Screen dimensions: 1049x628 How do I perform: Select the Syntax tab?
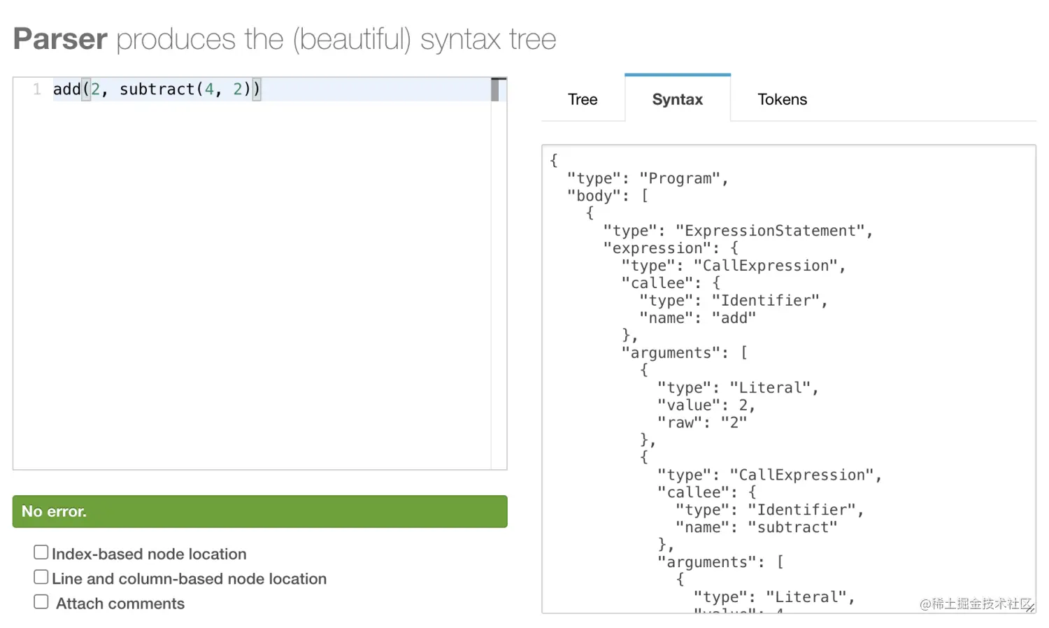point(677,99)
